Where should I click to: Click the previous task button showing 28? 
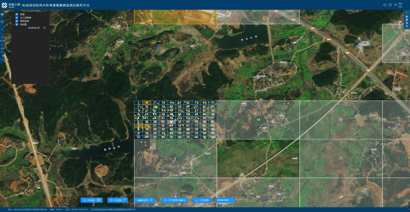(92, 200)
